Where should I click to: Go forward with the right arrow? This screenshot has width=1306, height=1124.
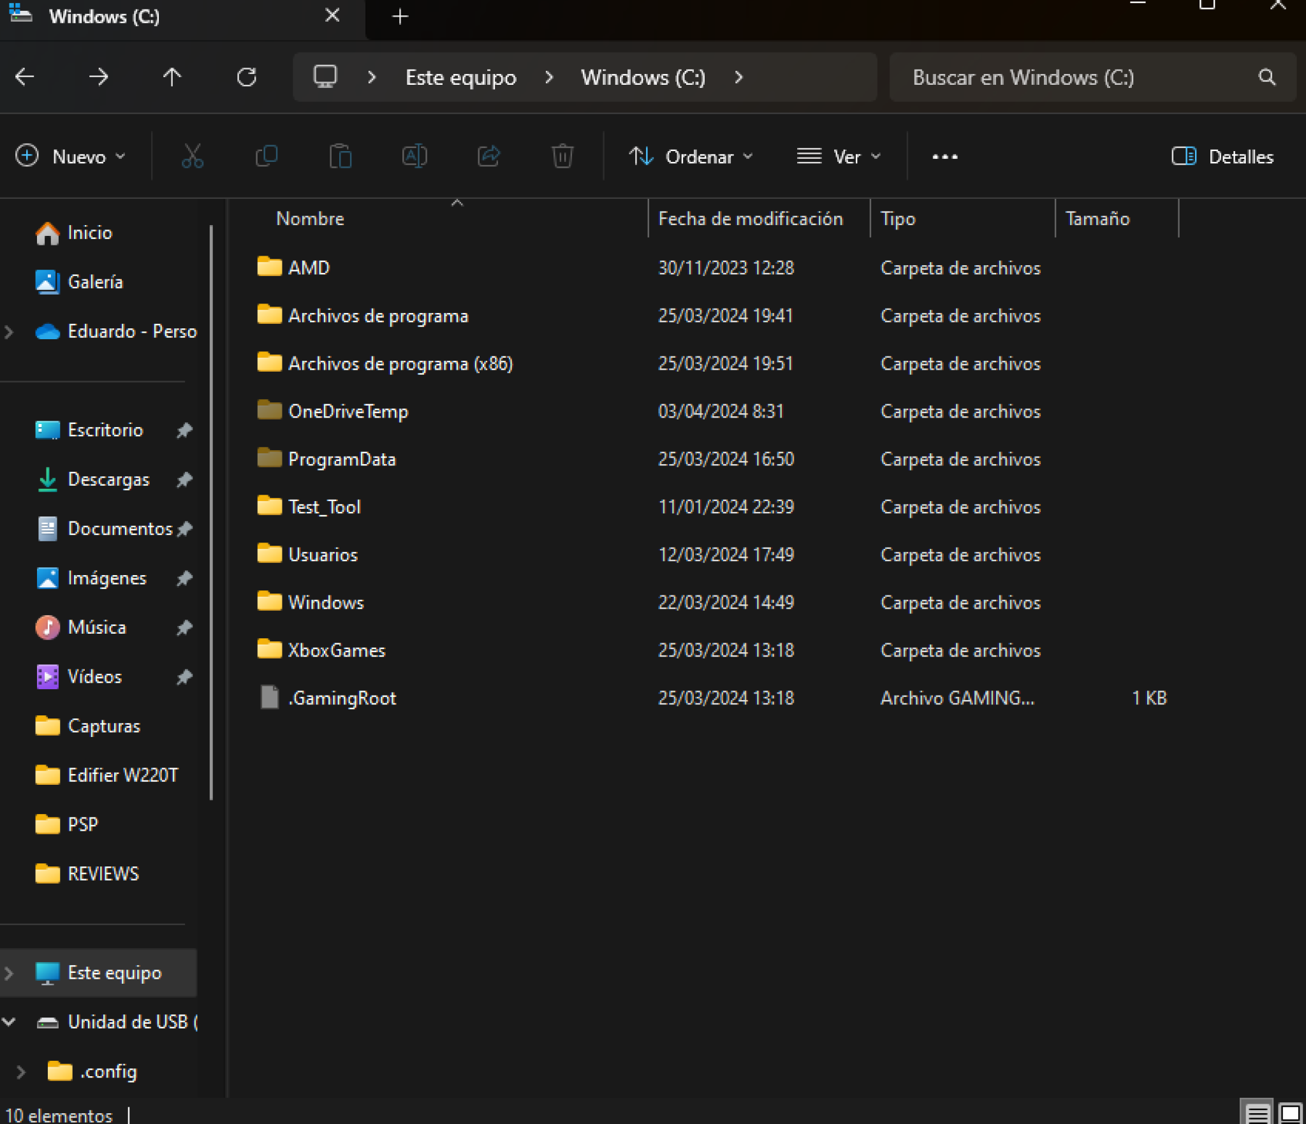click(x=98, y=77)
